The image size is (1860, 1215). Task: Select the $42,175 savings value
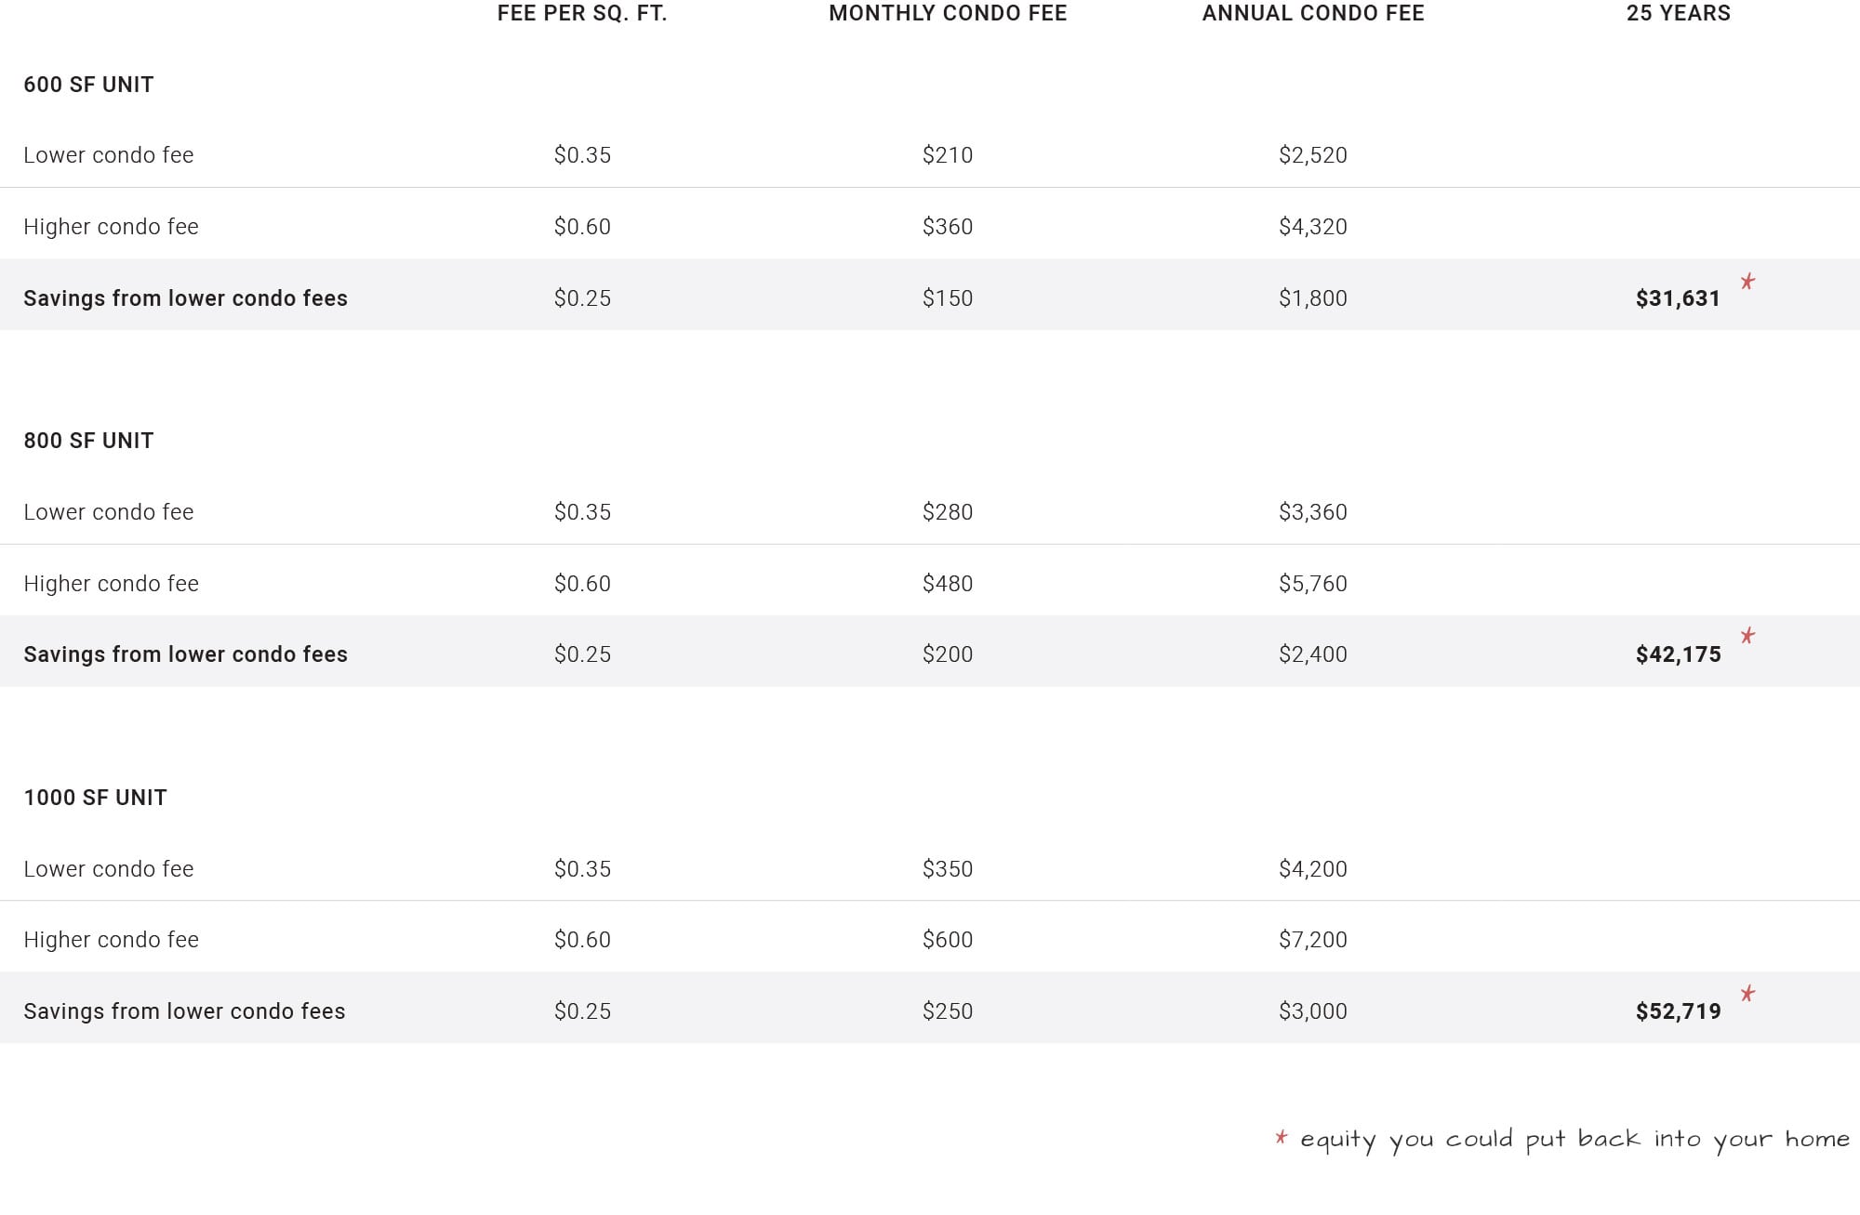(x=1678, y=654)
